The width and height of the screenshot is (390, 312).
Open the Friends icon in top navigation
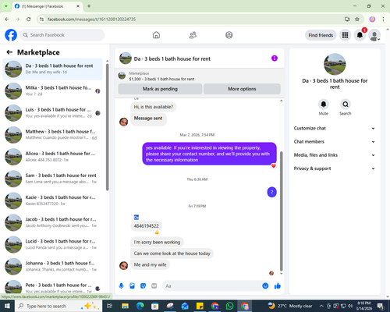(x=193, y=35)
